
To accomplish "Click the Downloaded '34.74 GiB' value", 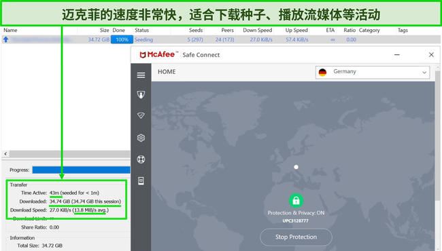I will click(x=60, y=201).
